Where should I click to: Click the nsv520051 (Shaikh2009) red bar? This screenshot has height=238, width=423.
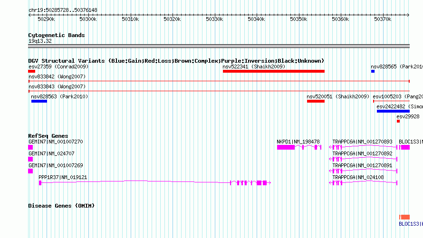point(316,101)
